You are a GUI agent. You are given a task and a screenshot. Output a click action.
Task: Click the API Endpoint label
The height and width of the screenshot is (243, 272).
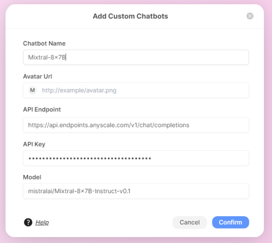point(42,109)
